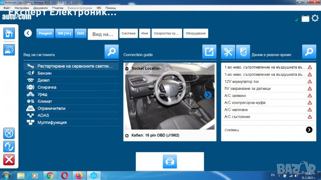Search system types with magnifier icon
The width and height of the screenshot is (321, 180).
112,52
